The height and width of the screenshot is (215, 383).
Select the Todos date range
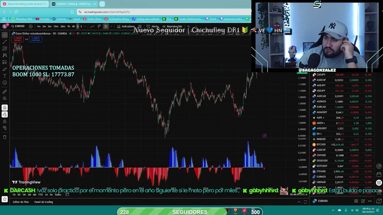58,195
